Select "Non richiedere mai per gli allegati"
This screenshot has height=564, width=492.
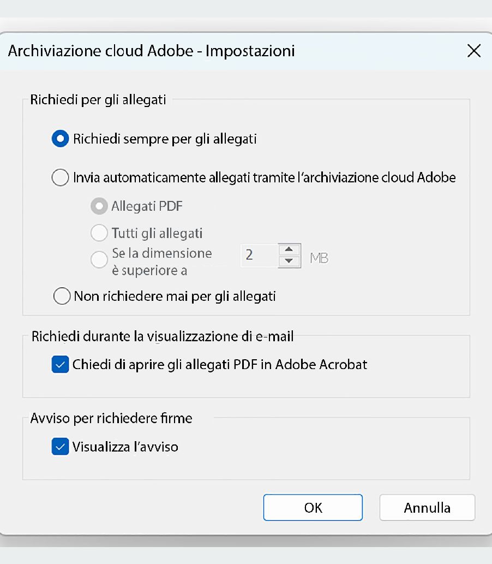pos(62,296)
